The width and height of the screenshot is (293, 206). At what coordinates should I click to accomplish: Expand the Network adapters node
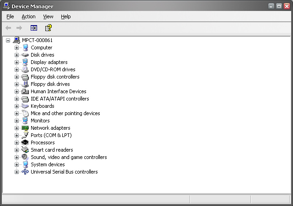[16, 128]
